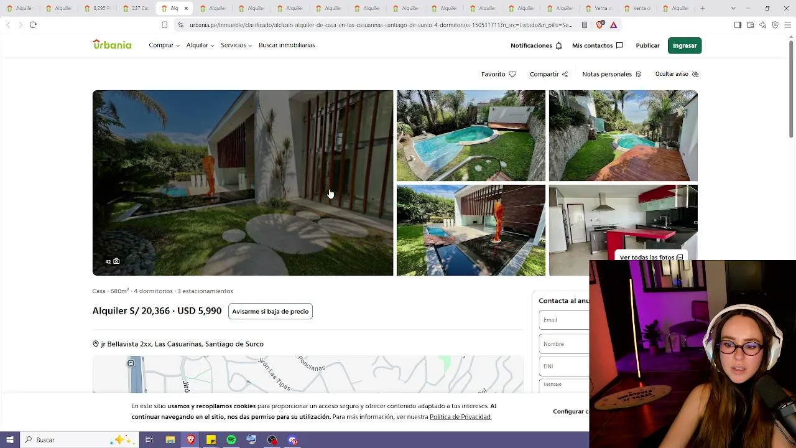Open the Brave VPN shield icon

[775, 25]
